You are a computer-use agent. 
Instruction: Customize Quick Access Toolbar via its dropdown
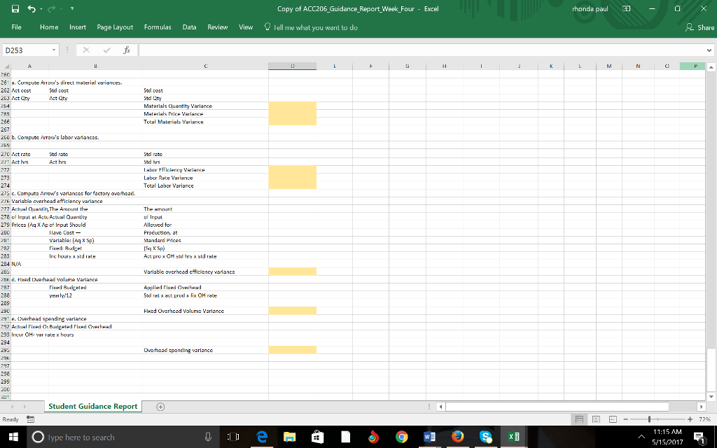point(71,8)
